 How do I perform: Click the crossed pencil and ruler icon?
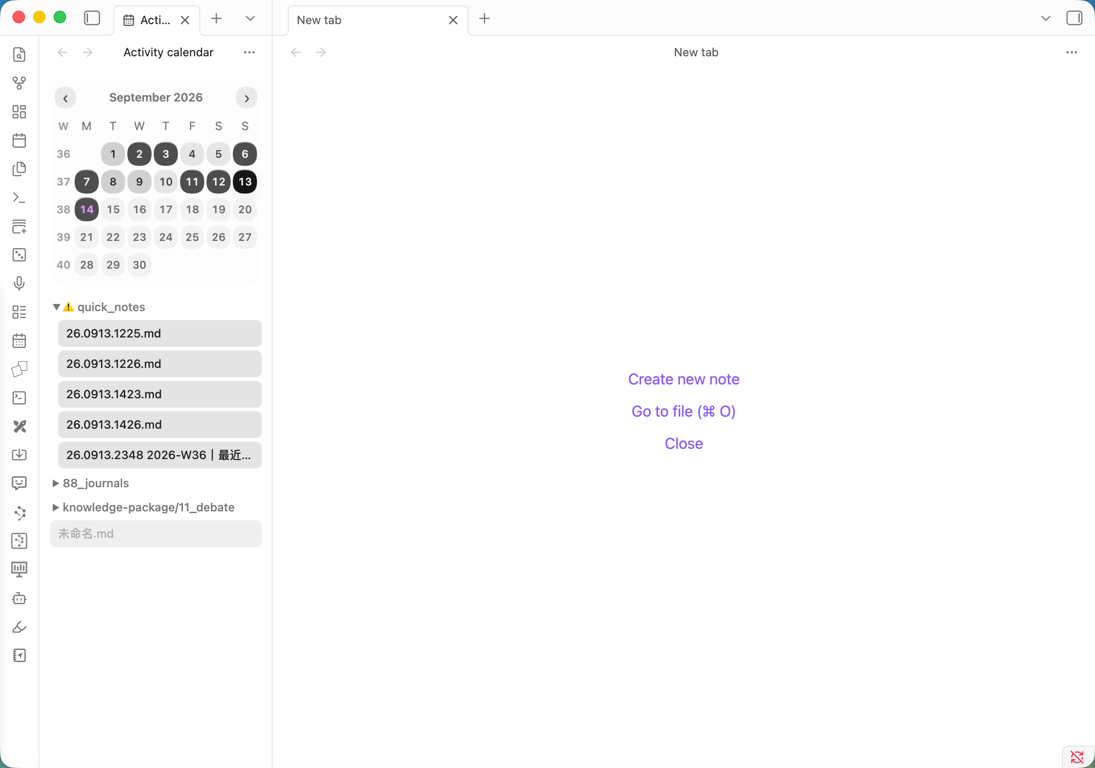click(19, 426)
